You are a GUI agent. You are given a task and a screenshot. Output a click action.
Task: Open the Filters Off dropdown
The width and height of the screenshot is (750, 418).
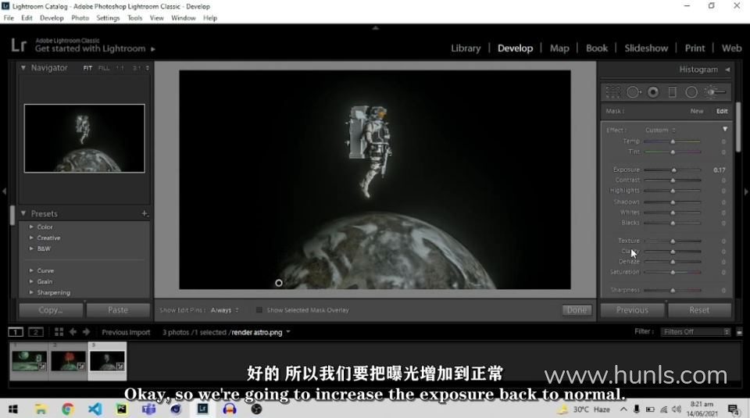point(695,331)
